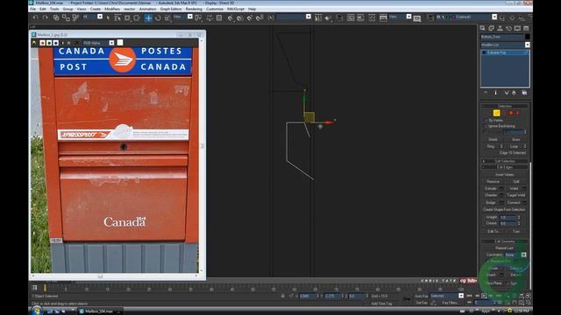
Task: Choose the Select Object arrow tool
Action: pyautogui.click(x=108, y=17)
